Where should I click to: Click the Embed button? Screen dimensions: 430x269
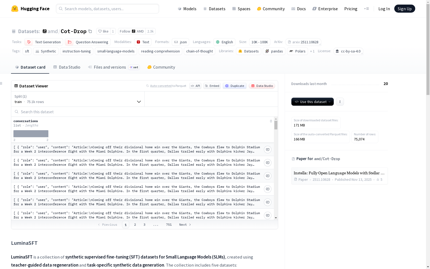point(212,86)
